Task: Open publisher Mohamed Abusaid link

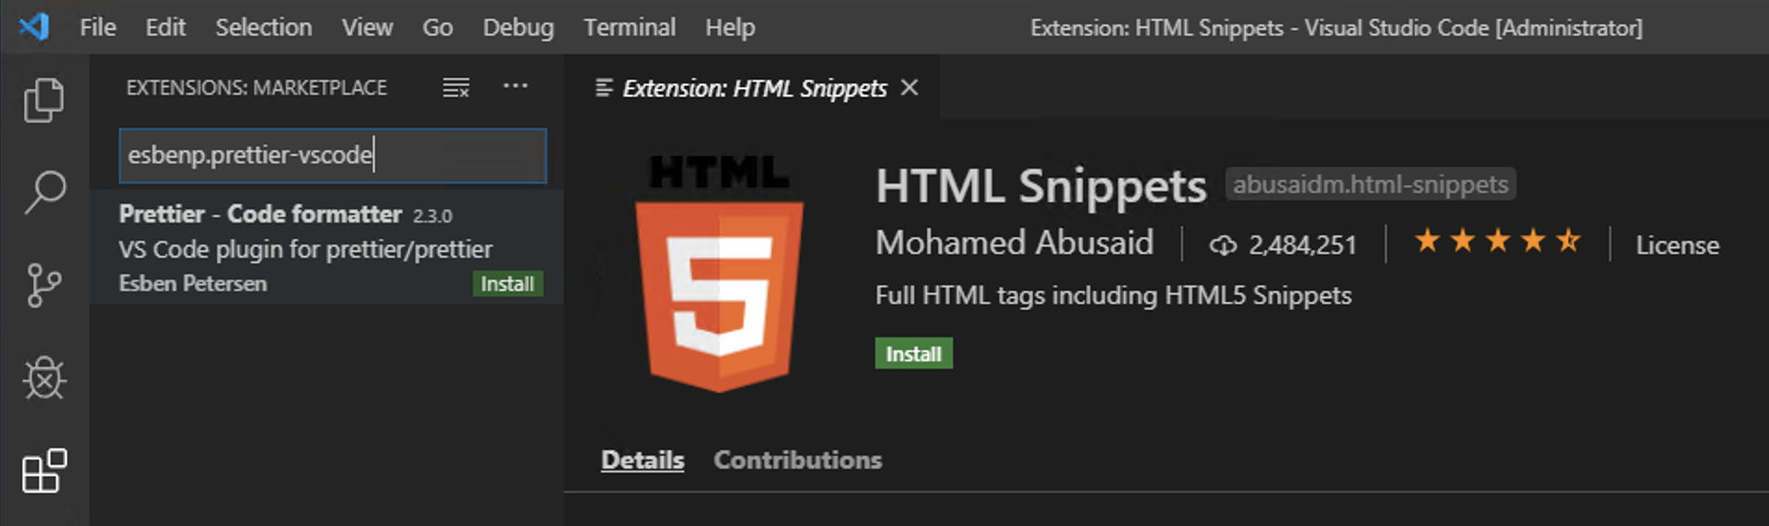Action: (1014, 243)
